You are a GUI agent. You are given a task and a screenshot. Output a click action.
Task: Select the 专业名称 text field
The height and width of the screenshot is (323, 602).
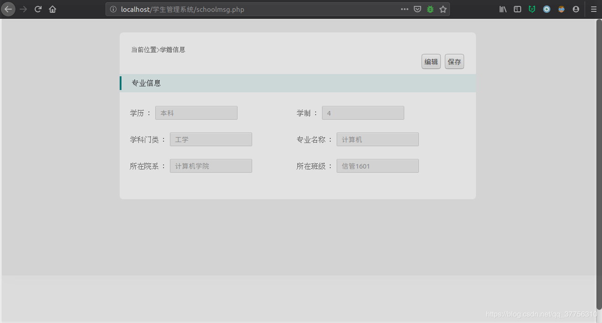(377, 139)
